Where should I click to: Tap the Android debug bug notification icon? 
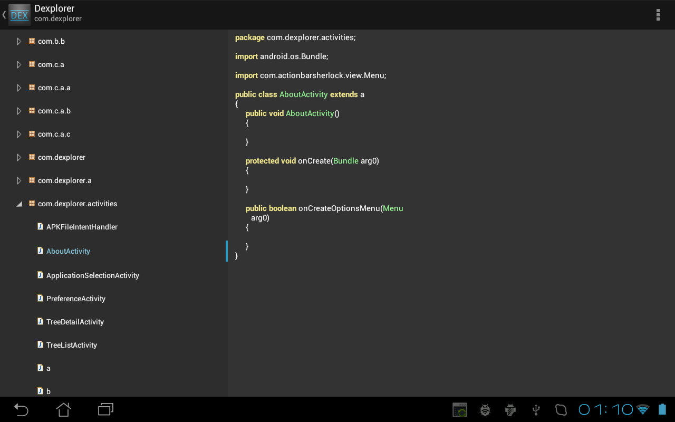485,410
